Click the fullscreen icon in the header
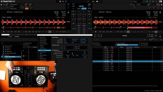 pyautogui.click(x=156, y=2)
